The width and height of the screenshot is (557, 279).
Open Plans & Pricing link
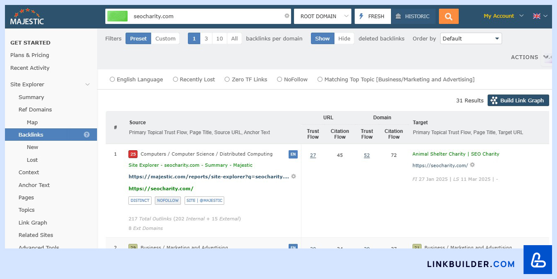pyautogui.click(x=30, y=55)
